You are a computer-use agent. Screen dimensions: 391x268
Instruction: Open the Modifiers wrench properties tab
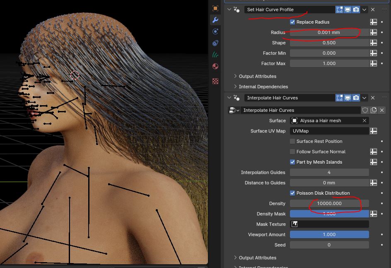tap(215, 20)
